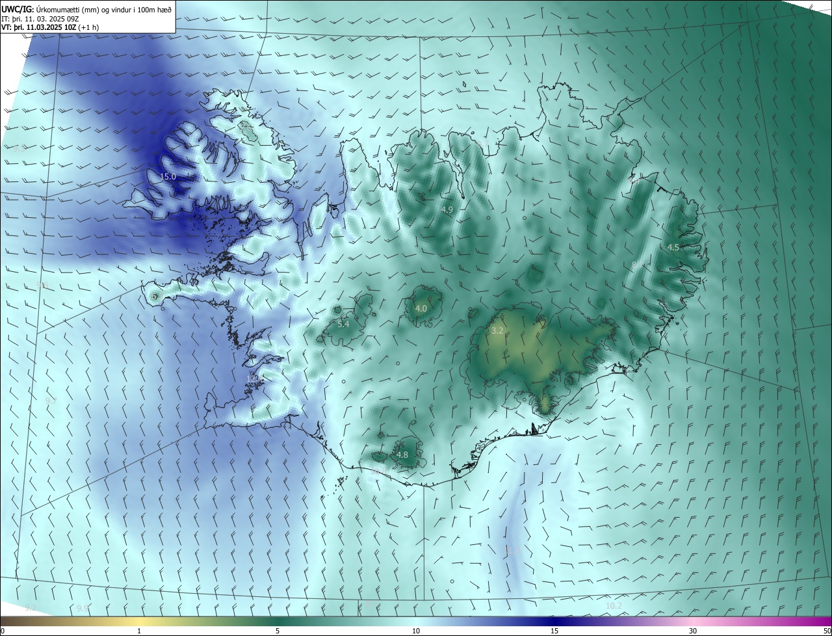Click the color scale tick labeled 50
Screen dimensions: 832x636
click(x=827, y=631)
